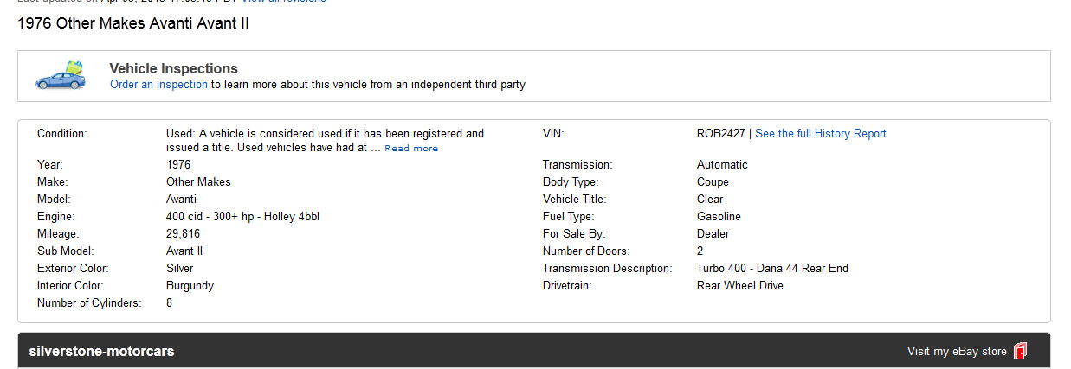Click the Turbo 400 - Dana 44 Rear End text

click(771, 269)
